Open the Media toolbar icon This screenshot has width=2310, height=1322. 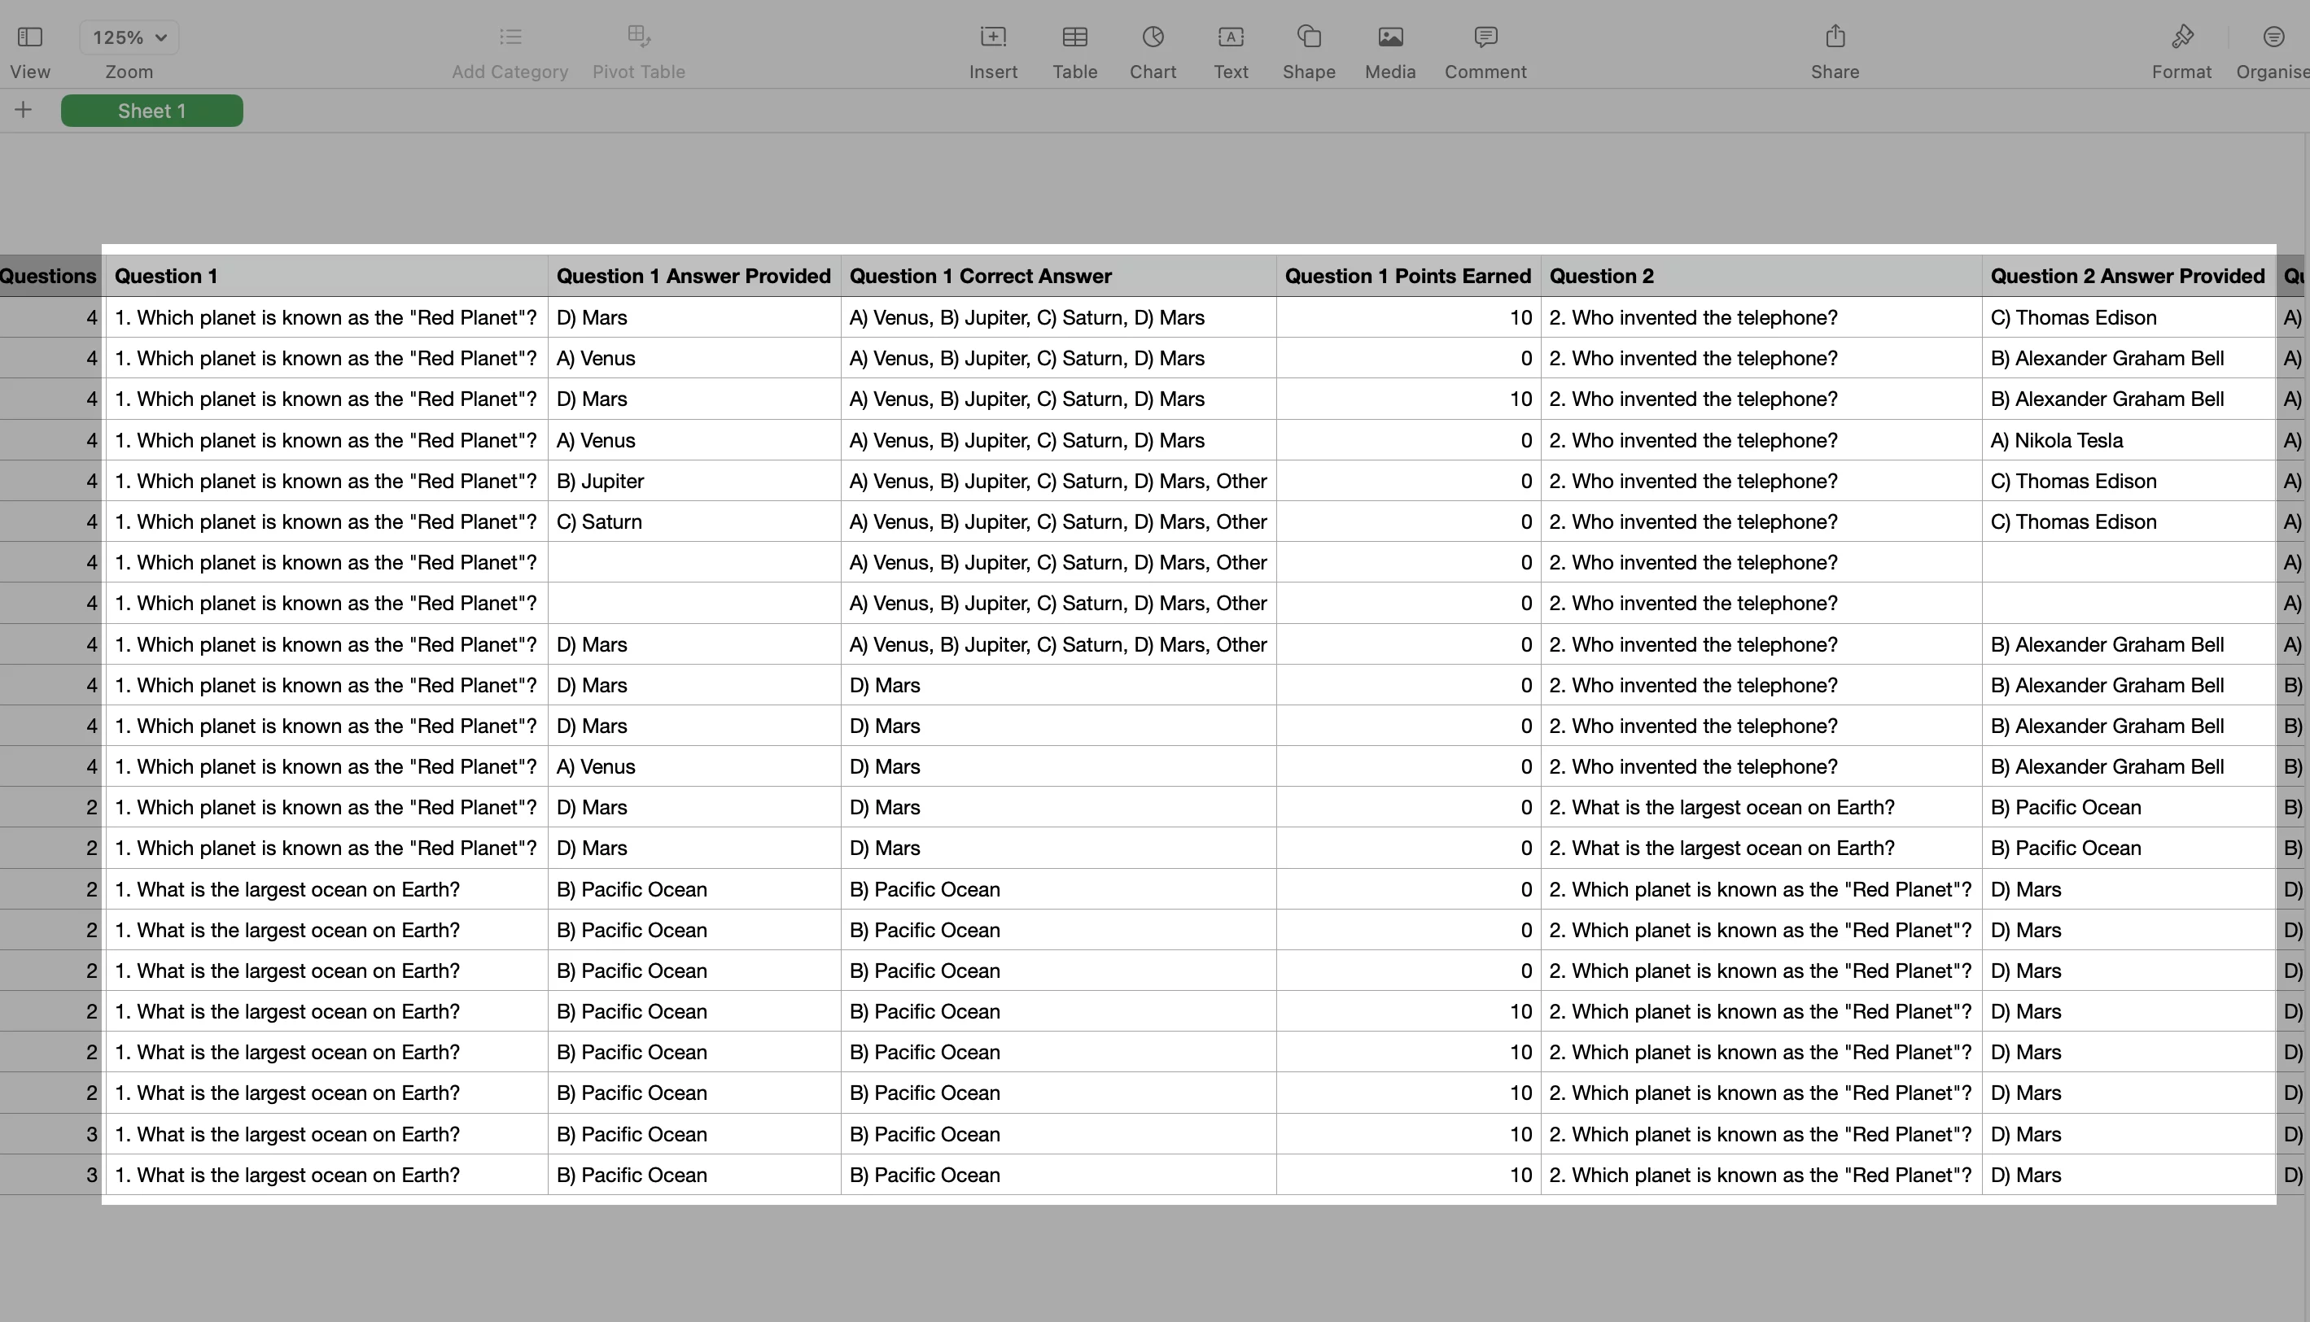point(1389,37)
